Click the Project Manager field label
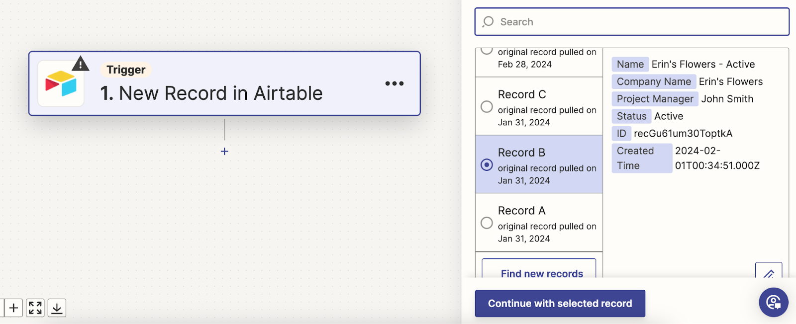796x324 pixels. tap(655, 99)
